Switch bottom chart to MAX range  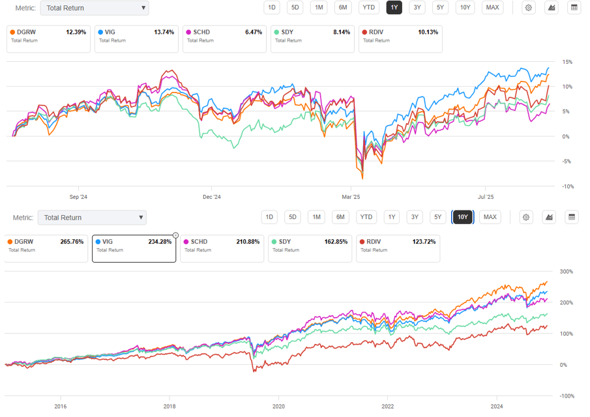point(490,217)
